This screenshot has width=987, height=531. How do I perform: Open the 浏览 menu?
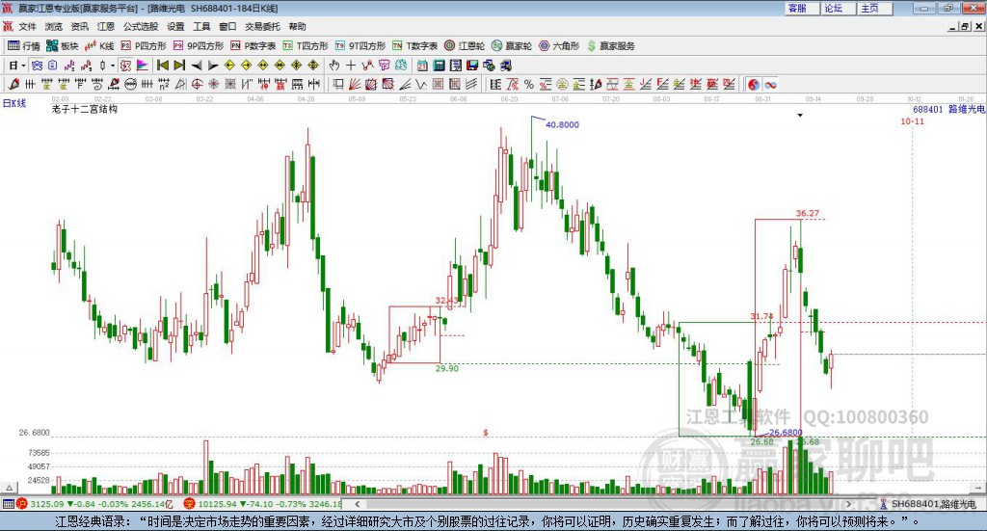(x=54, y=26)
